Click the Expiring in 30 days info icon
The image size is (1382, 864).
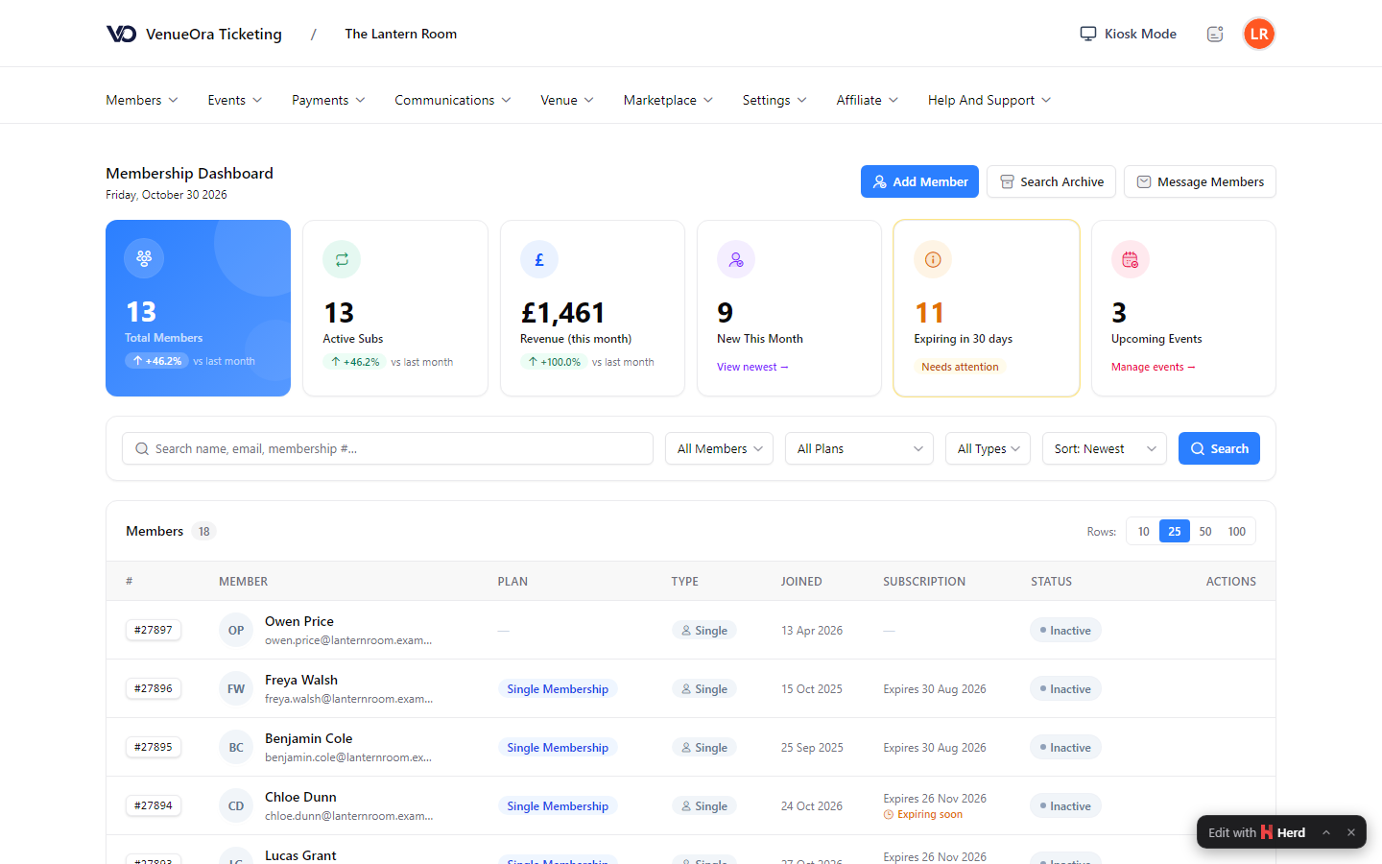[x=933, y=259]
